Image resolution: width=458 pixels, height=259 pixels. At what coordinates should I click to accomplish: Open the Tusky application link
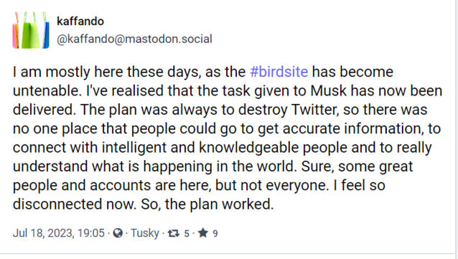(x=144, y=233)
